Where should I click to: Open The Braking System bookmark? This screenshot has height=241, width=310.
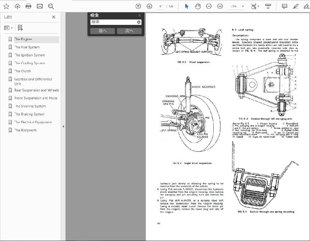coord(29,114)
